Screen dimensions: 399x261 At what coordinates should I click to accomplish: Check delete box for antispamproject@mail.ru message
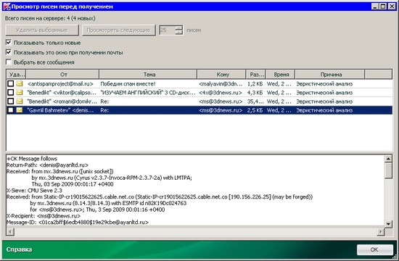(10, 83)
